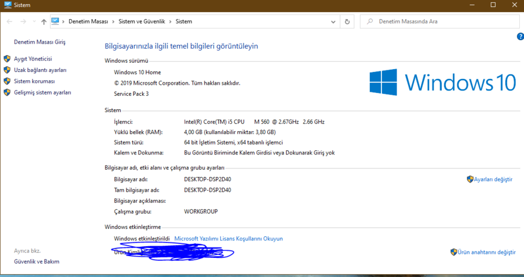
Task: Open address bar history dropdown
Action: pyautogui.click(x=333, y=21)
